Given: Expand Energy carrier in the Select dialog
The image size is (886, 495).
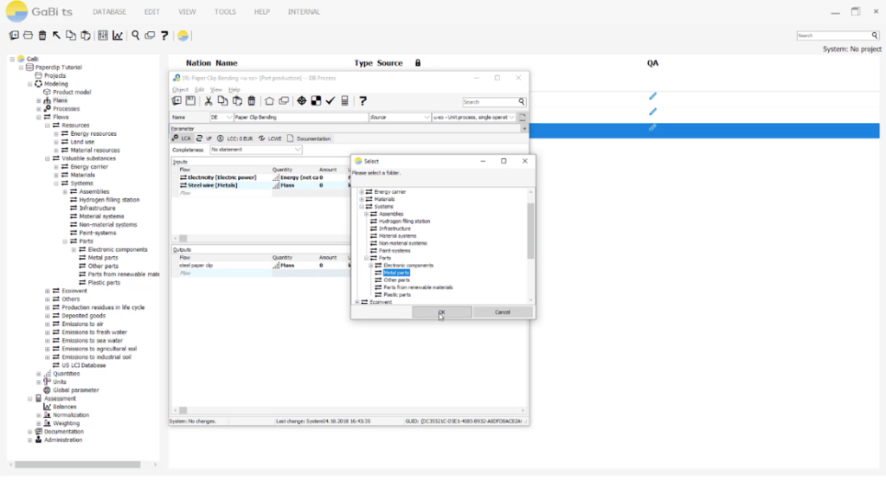Looking at the screenshot, I should point(363,191).
